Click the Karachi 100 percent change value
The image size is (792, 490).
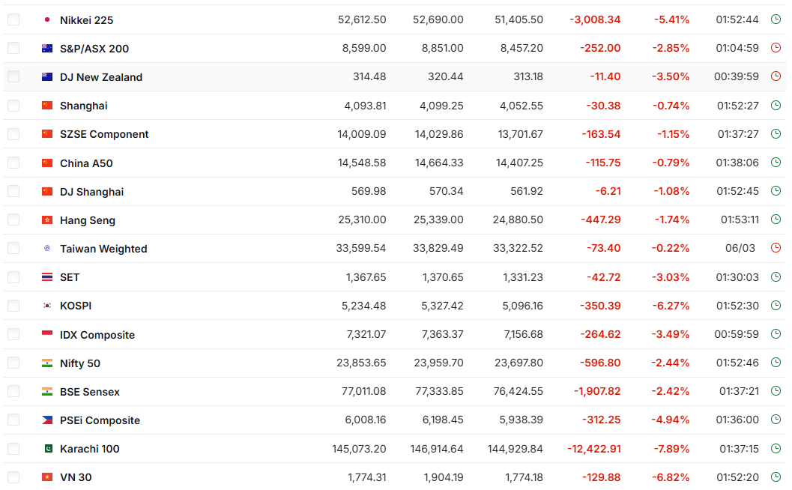tap(671, 449)
